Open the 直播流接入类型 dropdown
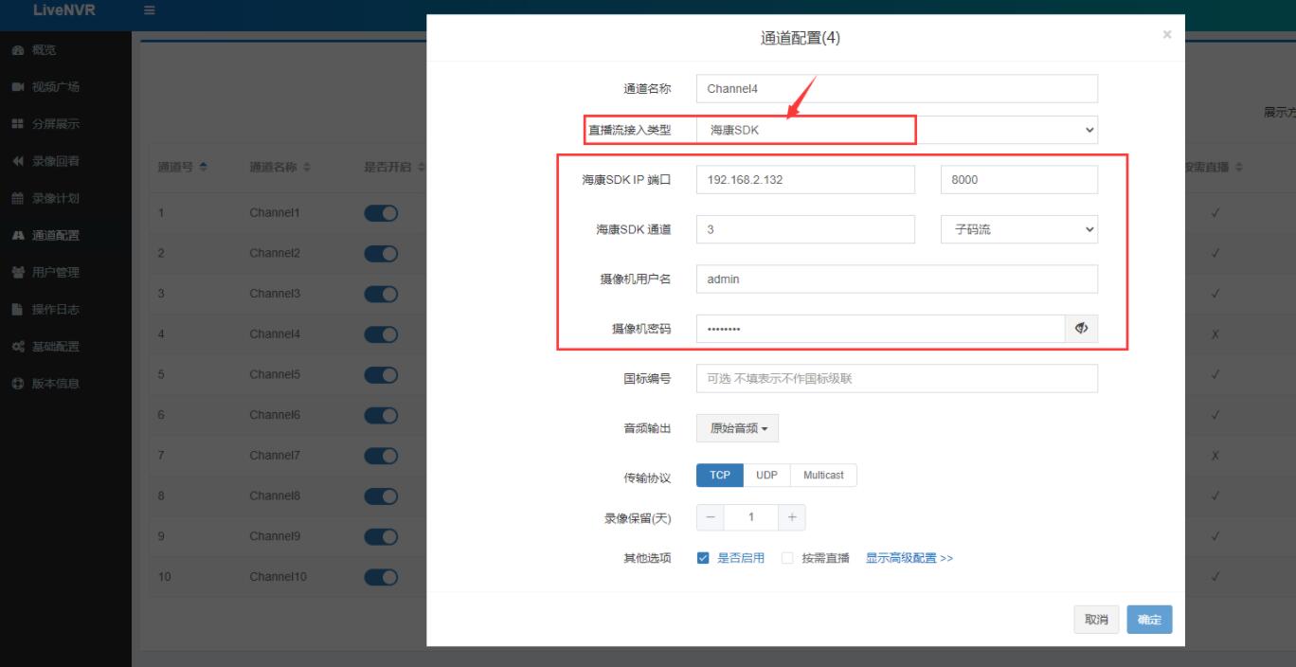 click(x=896, y=130)
